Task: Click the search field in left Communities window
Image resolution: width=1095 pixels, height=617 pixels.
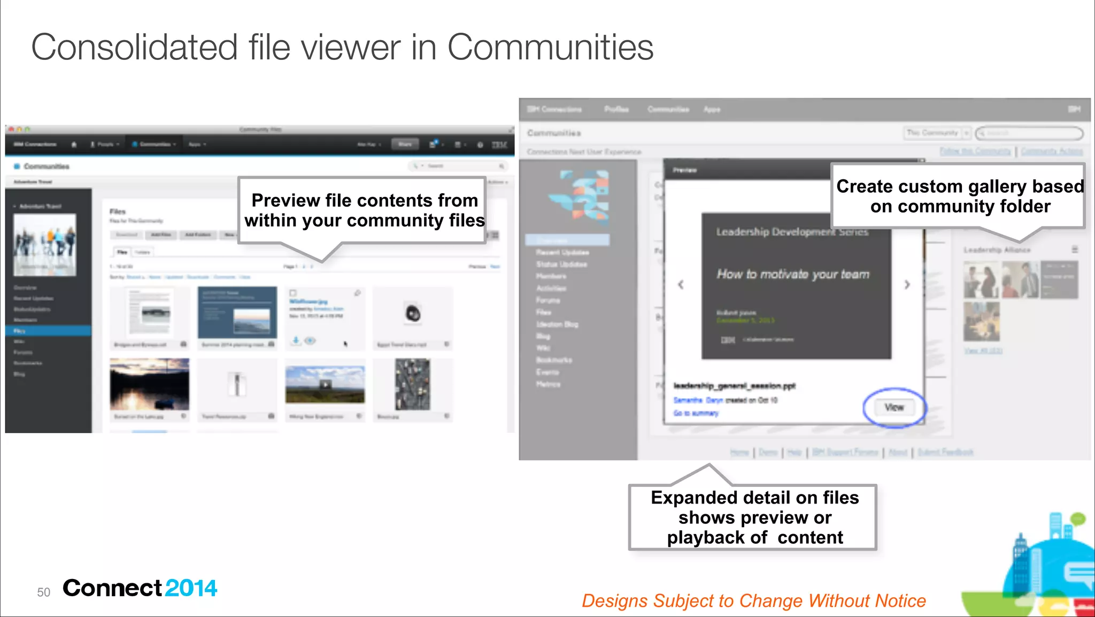Action: click(x=458, y=166)
